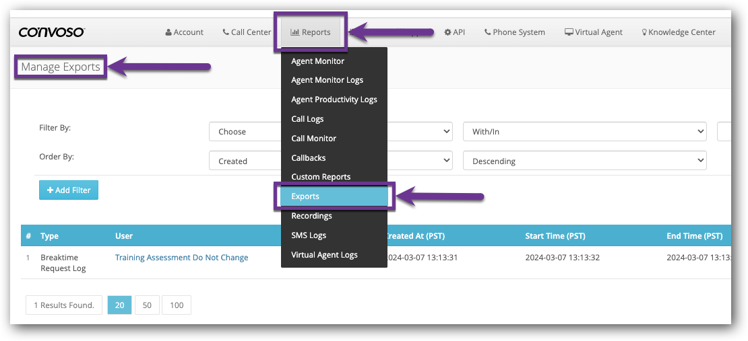The width and height of the screenshot is (748, 341).
Task: Click the Breaktime Request Log cell
Action: 63,263
